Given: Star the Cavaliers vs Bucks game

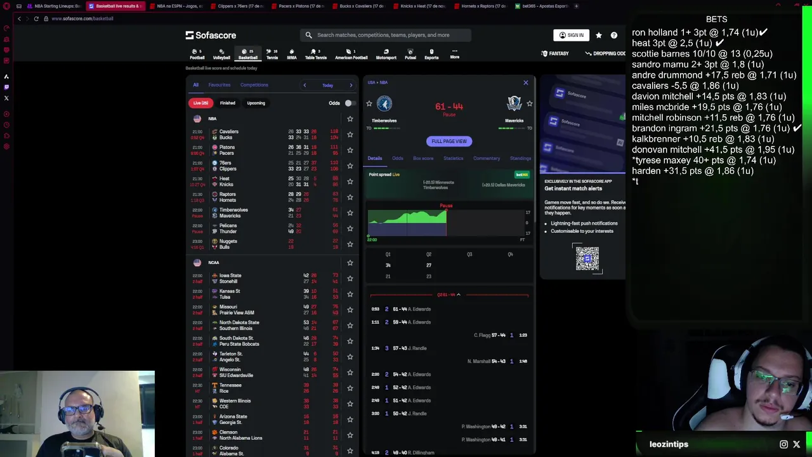Looking at the screenshot, I should click(350, 135).
